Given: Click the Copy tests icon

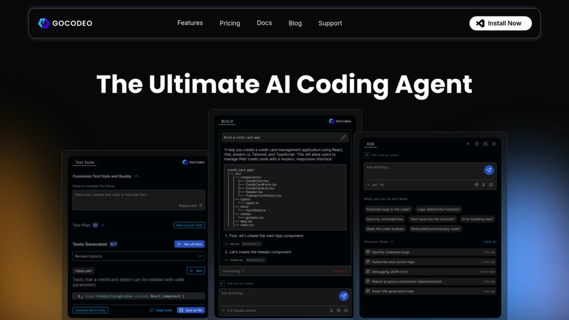Looking at the screenshot, I should click(151, 310).
